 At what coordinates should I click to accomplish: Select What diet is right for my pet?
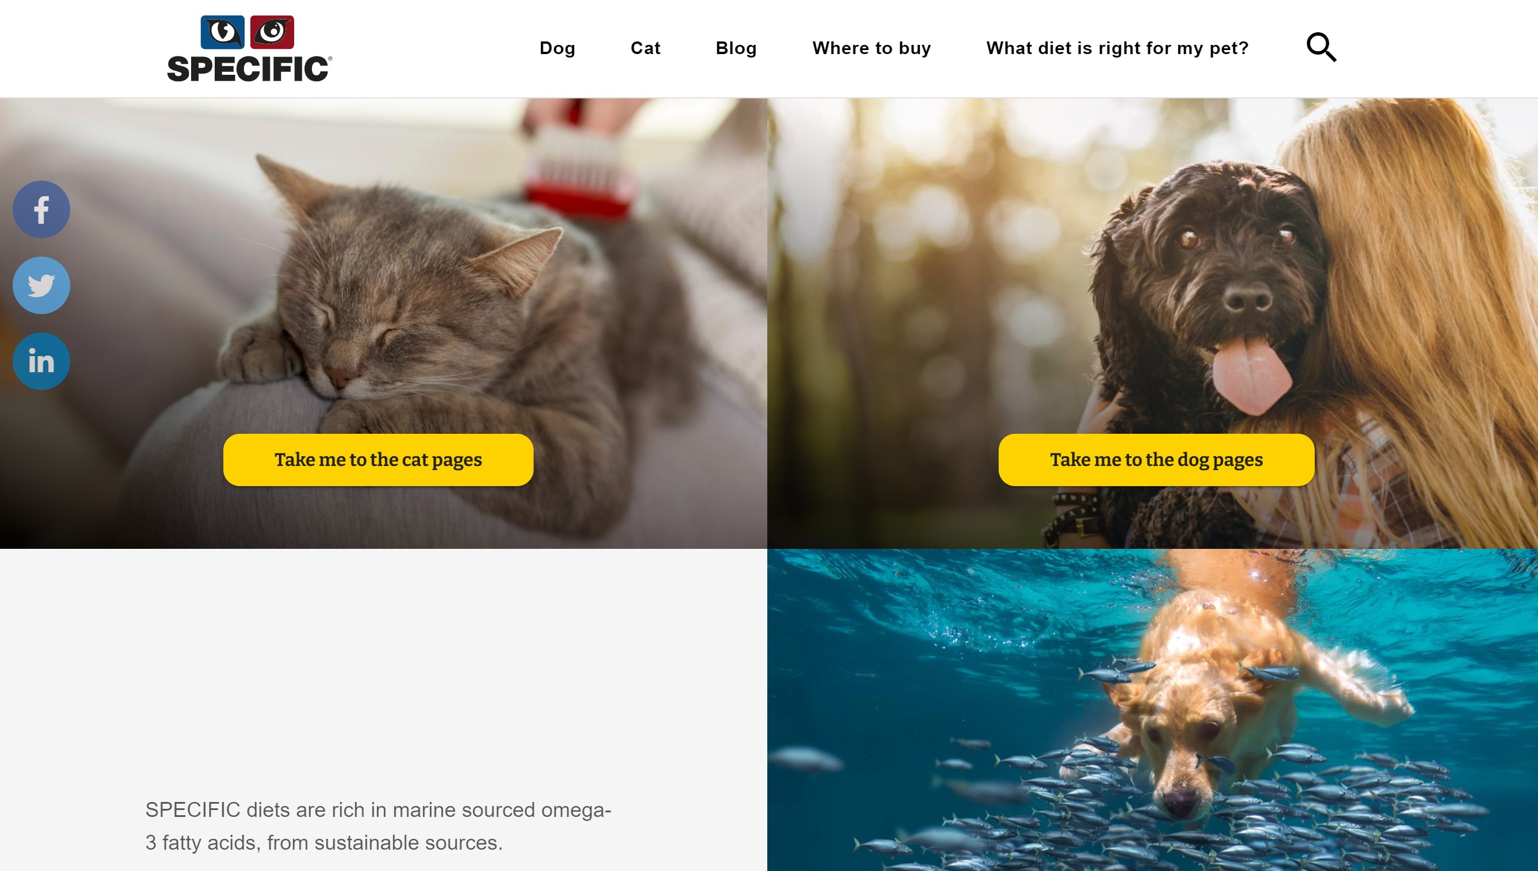pos(1117,48)
